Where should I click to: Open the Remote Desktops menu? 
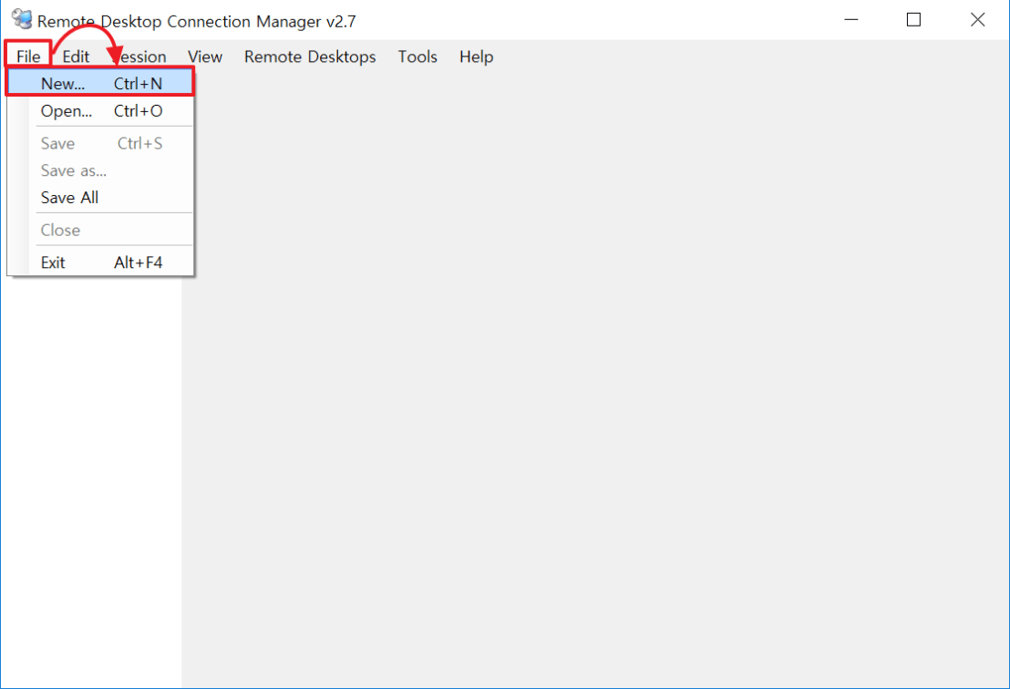tap(310, 57)
